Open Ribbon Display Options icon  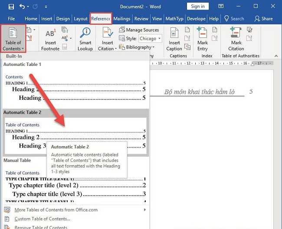[x=221, y=7]
